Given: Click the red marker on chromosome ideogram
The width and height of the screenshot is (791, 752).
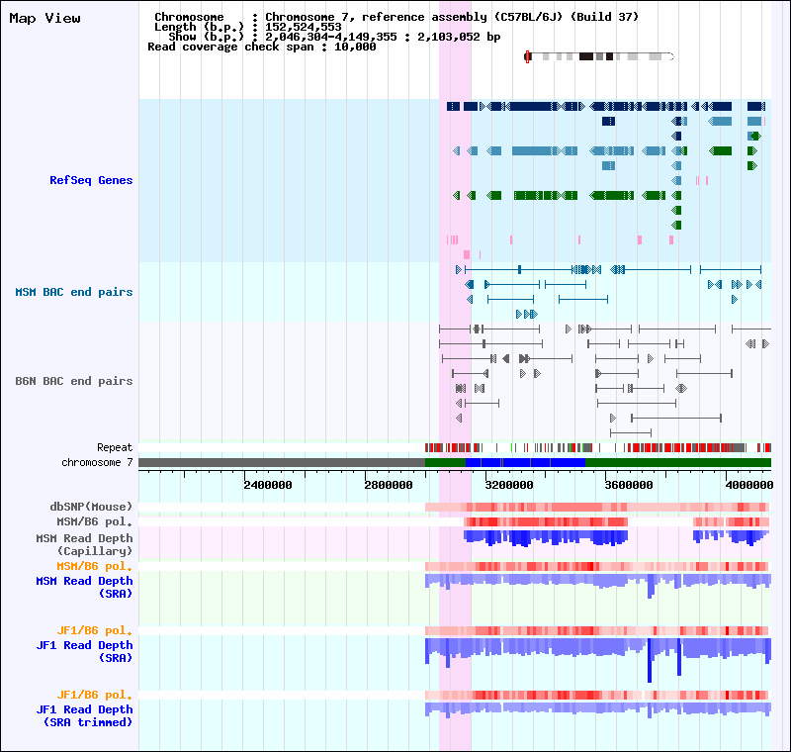Looking at the screenshot, I should [x=527, y=56].
